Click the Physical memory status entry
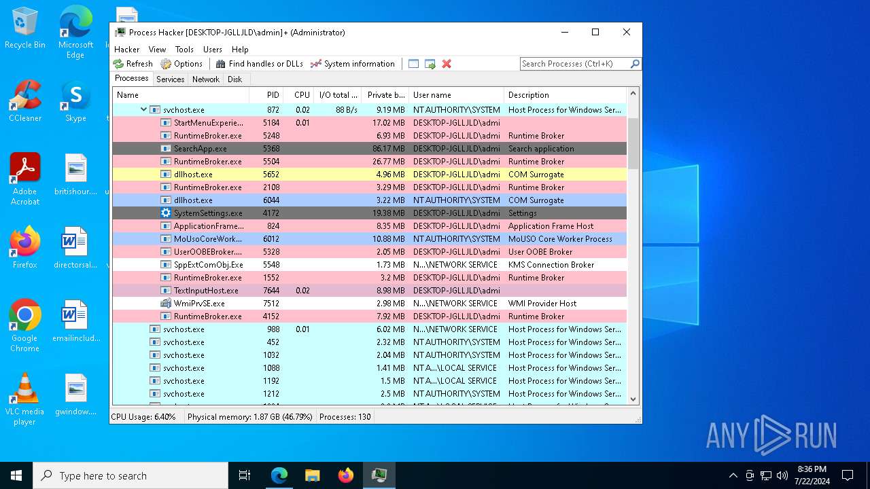Viewport: 870px width, 489px height. click(x=249, y=416)
